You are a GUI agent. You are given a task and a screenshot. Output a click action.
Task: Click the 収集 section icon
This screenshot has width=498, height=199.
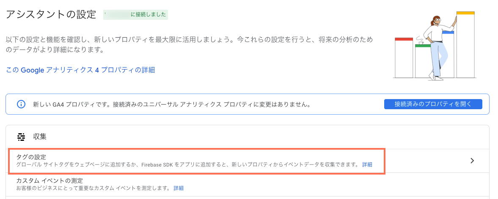pyautogui.click(x=21, y=137)
